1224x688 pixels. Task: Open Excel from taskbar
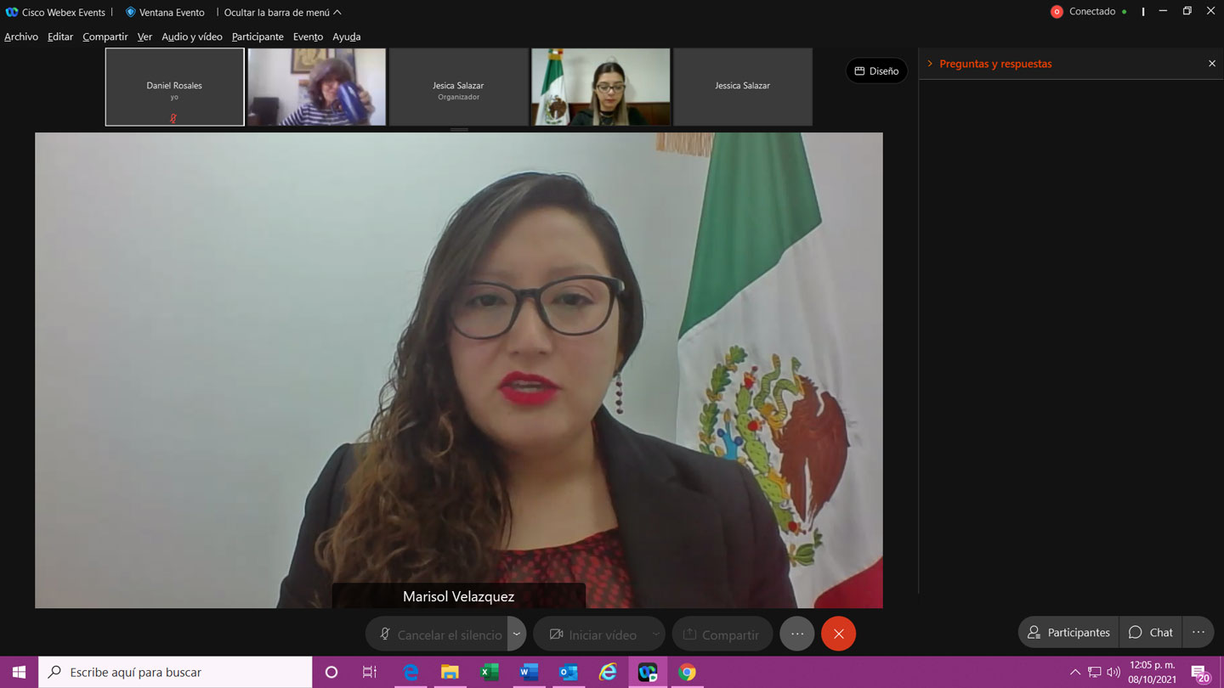[490, 672]
